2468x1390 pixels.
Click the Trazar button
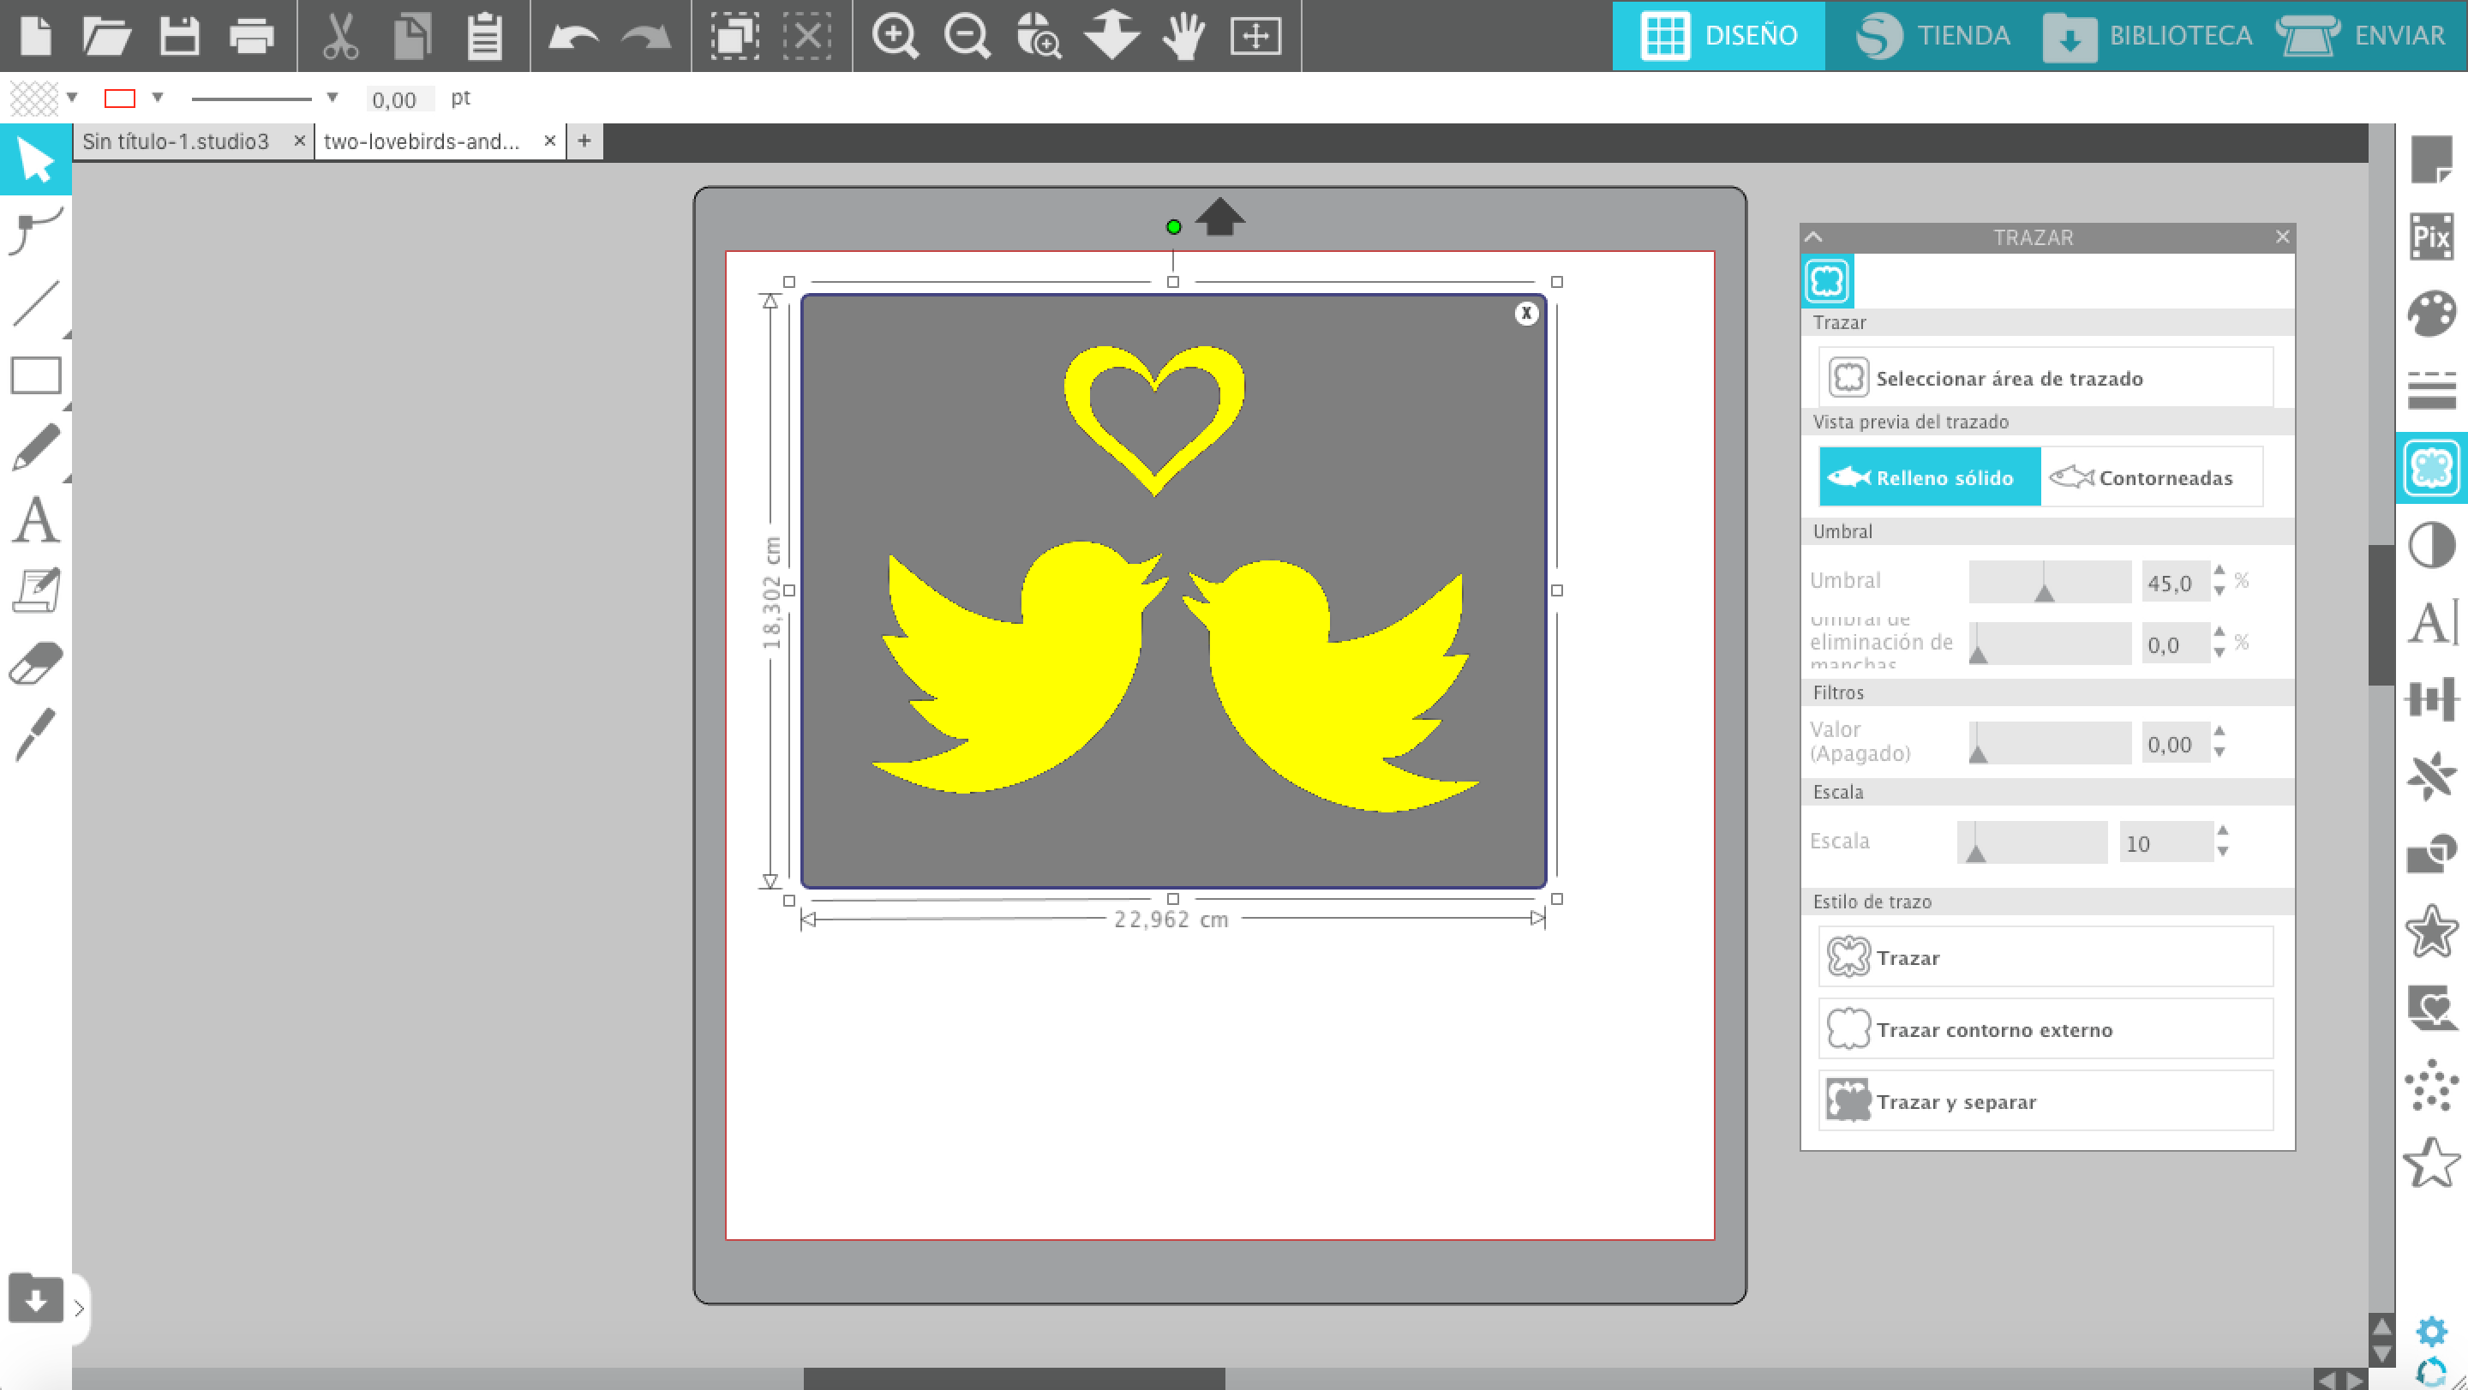(2046, 956)
